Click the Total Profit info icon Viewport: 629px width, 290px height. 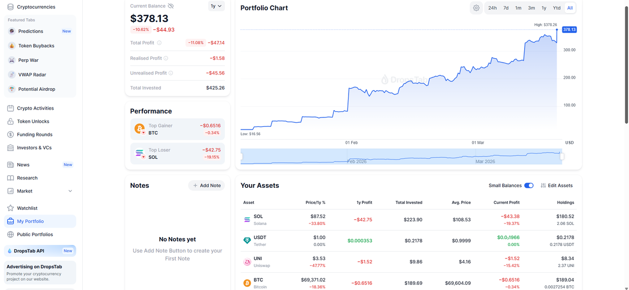(159, 43)
